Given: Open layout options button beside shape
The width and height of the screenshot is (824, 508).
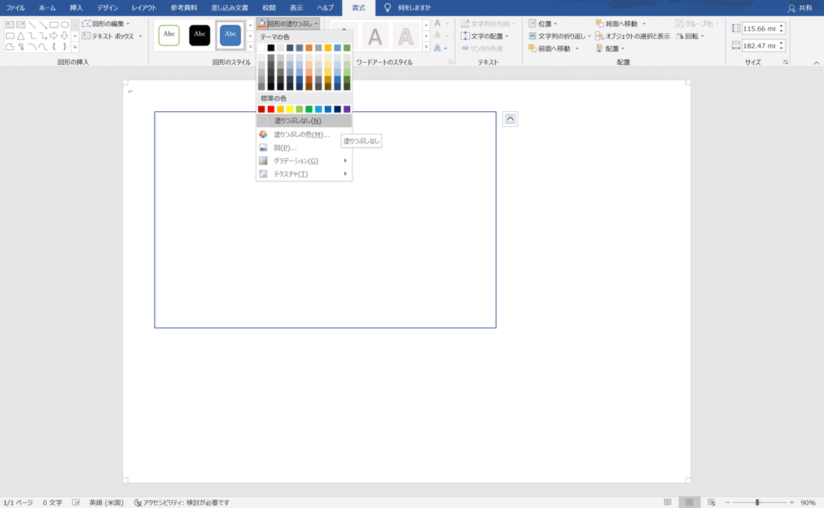Looking at the screenshot, I should (x=510, y=119).
